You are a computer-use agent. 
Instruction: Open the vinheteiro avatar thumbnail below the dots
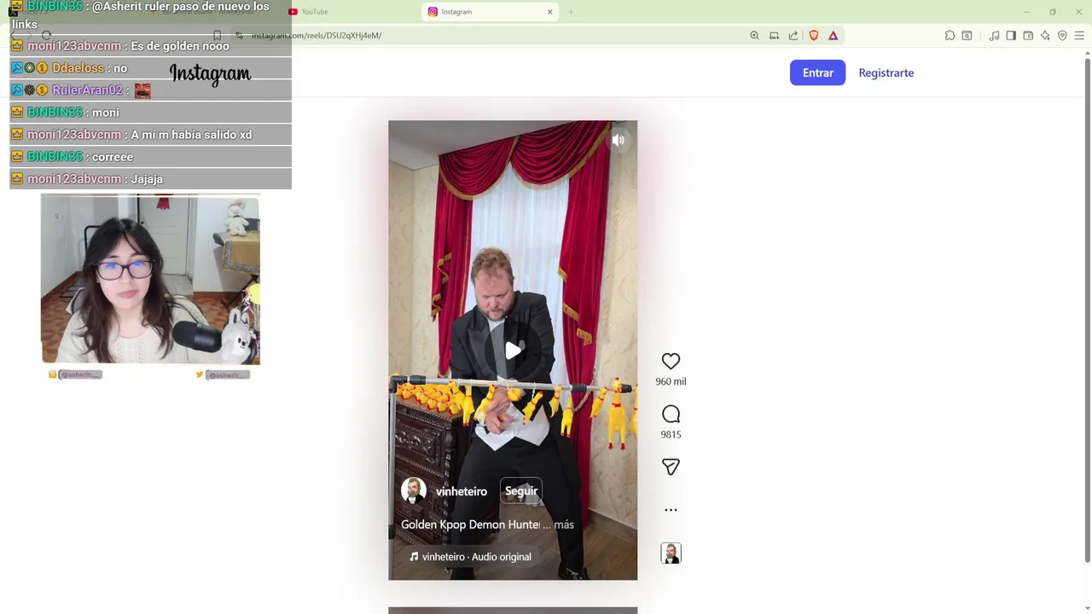tap(671, 553)
